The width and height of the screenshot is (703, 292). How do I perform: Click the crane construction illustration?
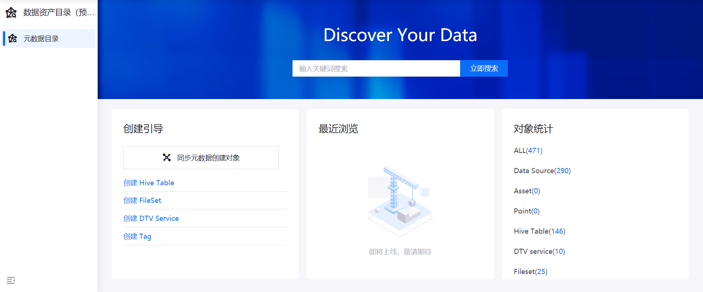coord(400,201)
